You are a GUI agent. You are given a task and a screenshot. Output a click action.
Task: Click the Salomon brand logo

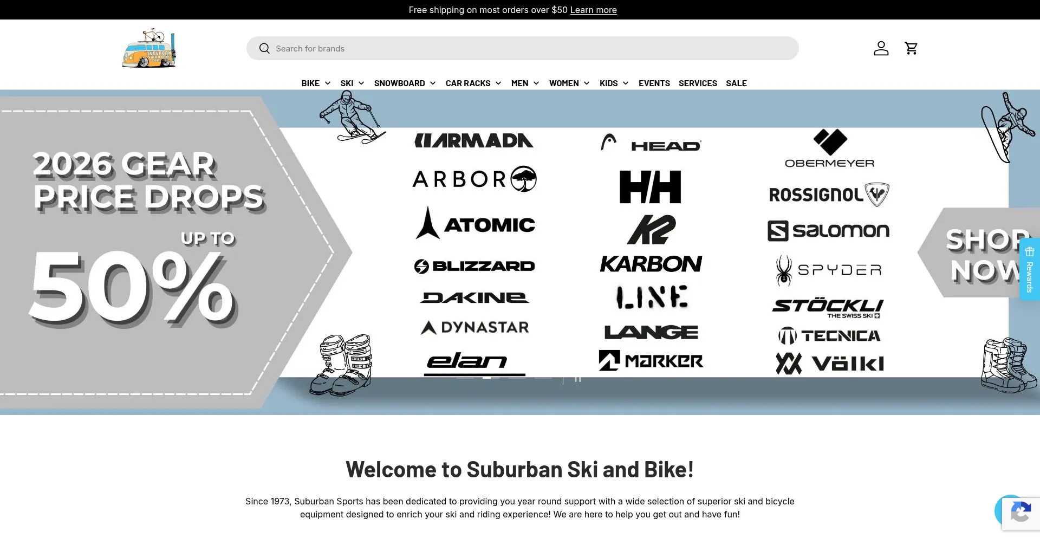pos(829,231)
